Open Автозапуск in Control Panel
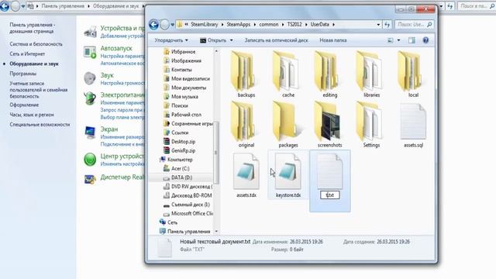Screen dimensions: 496x279 click(x=116, y=48)
